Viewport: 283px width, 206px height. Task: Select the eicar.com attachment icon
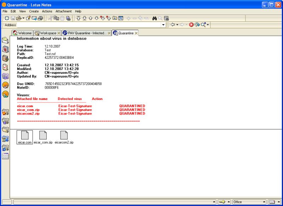[25, 137]
